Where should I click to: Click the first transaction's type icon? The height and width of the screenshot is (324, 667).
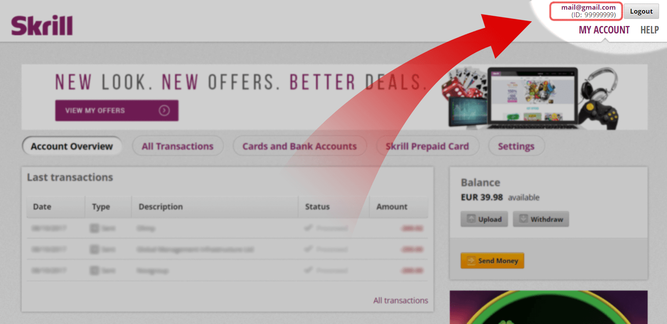coord(94,228)
